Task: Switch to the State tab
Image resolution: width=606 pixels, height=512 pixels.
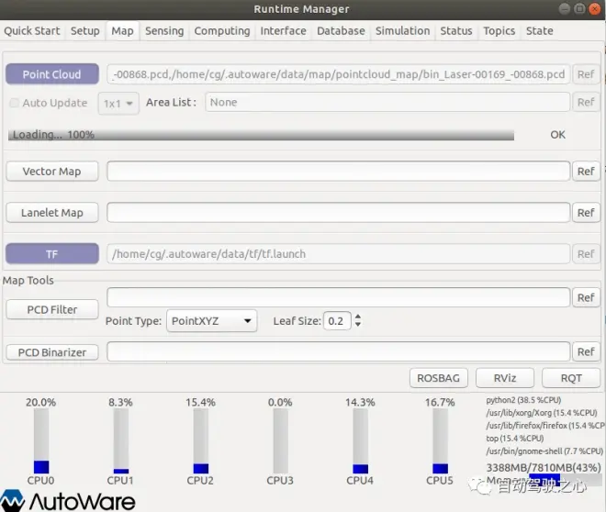Action: pyautogui.click(x=539, y=31)
